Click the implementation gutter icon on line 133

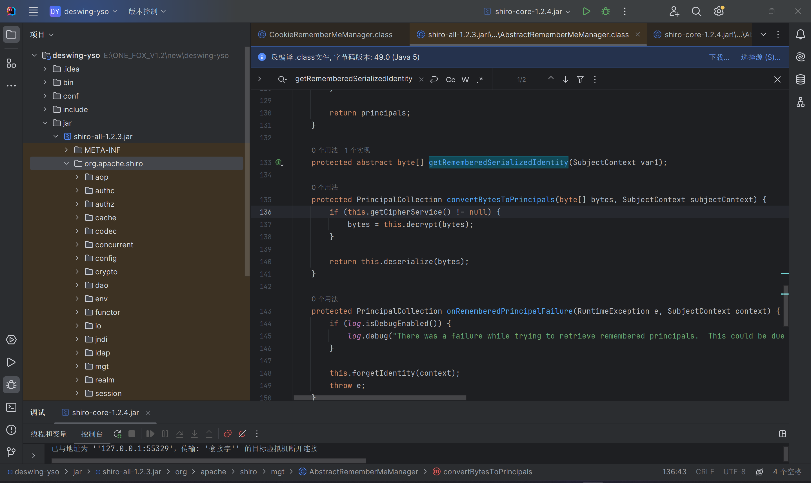pos(279,163)
